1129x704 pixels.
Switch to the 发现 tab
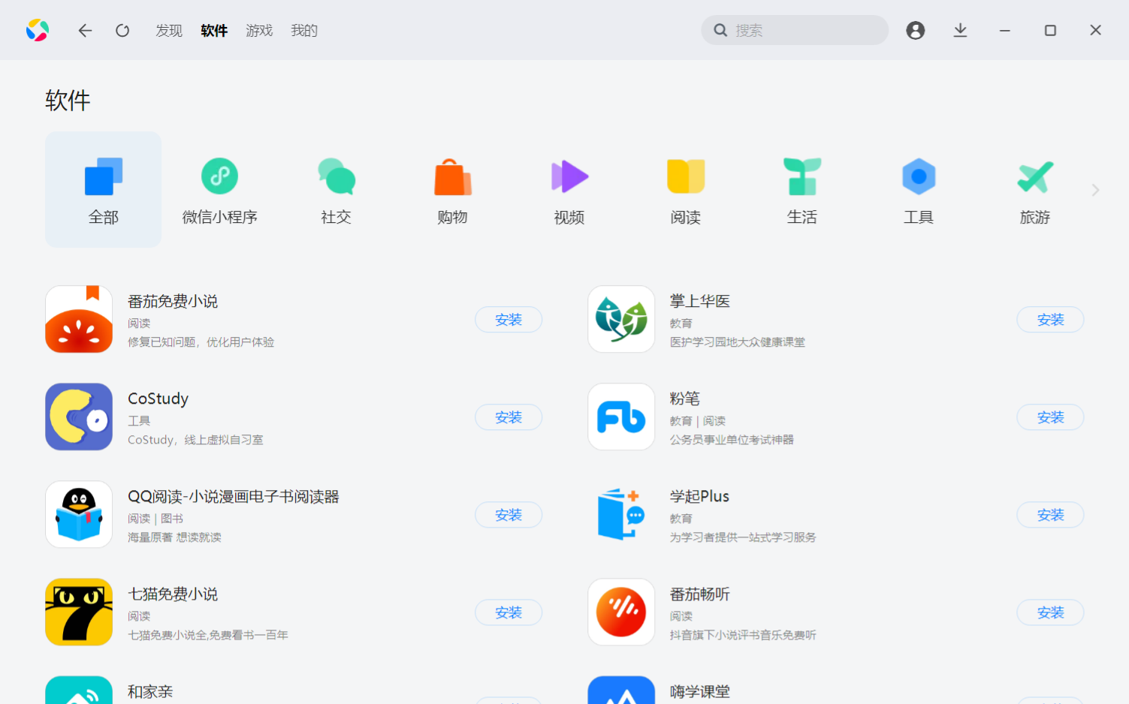[169, 30]
